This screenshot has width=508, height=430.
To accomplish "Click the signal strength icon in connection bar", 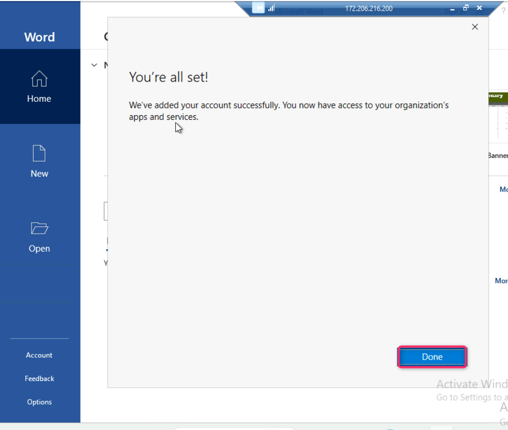I will pos(271,8).
